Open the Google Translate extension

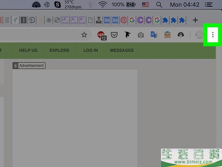pos(154,35)
